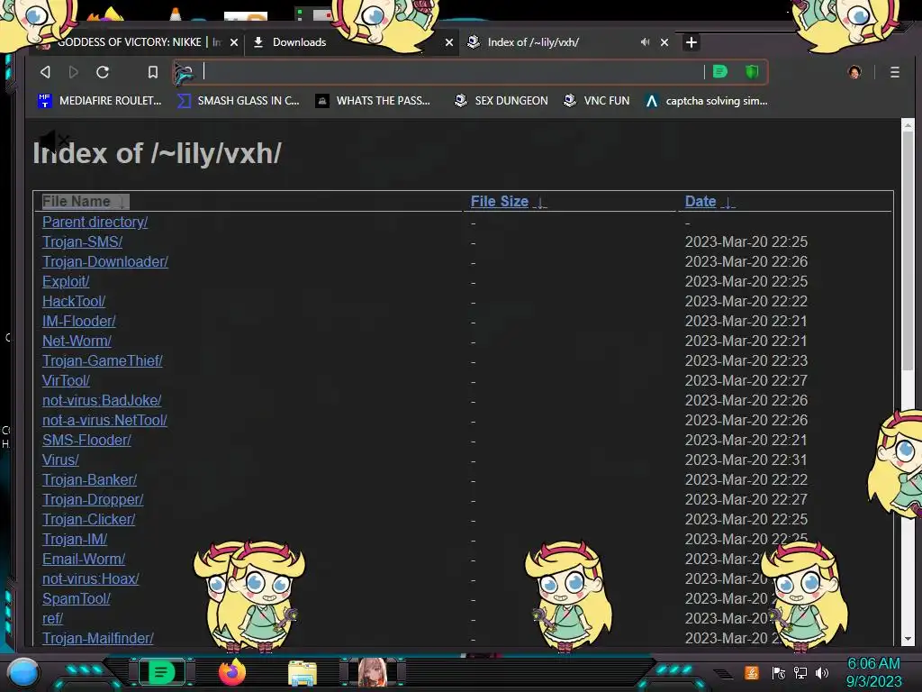Close the Downloads tab

pos(449,42)
